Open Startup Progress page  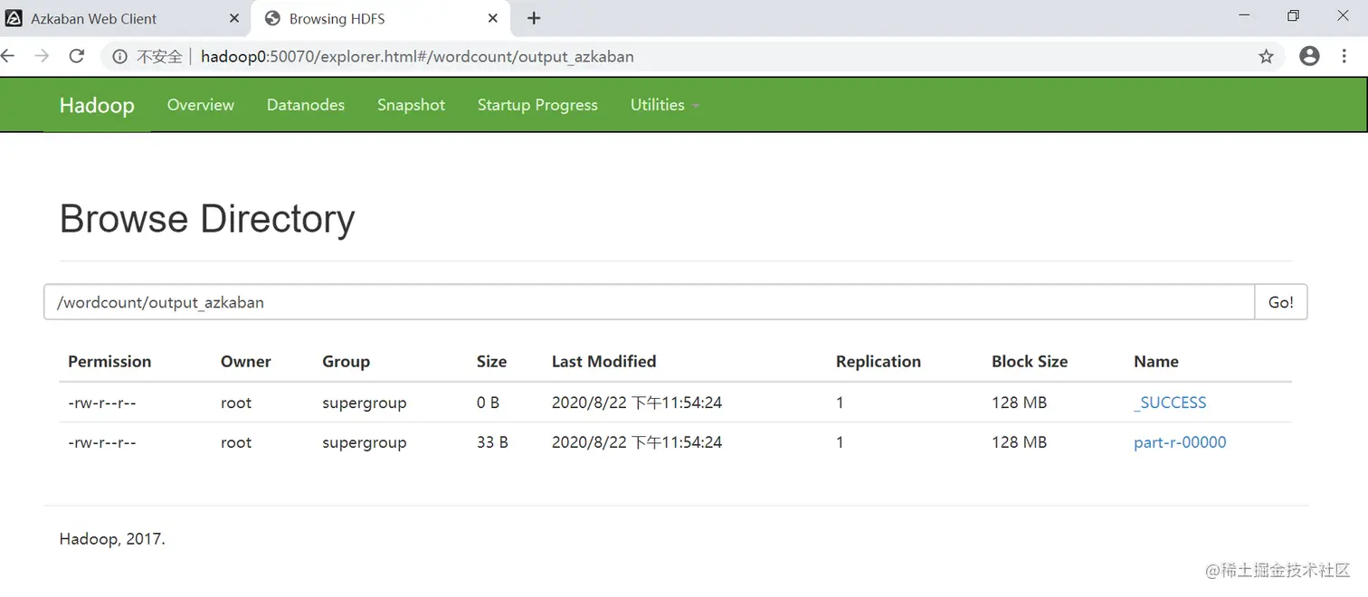point(537,105)
